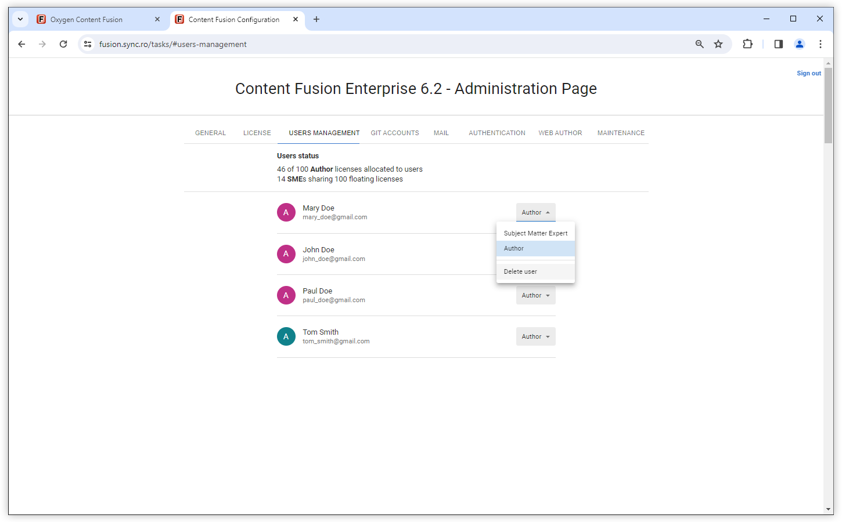Click the tom_smith@gmail.com email text
The image size is (842, 522).
tap(336, 341)
